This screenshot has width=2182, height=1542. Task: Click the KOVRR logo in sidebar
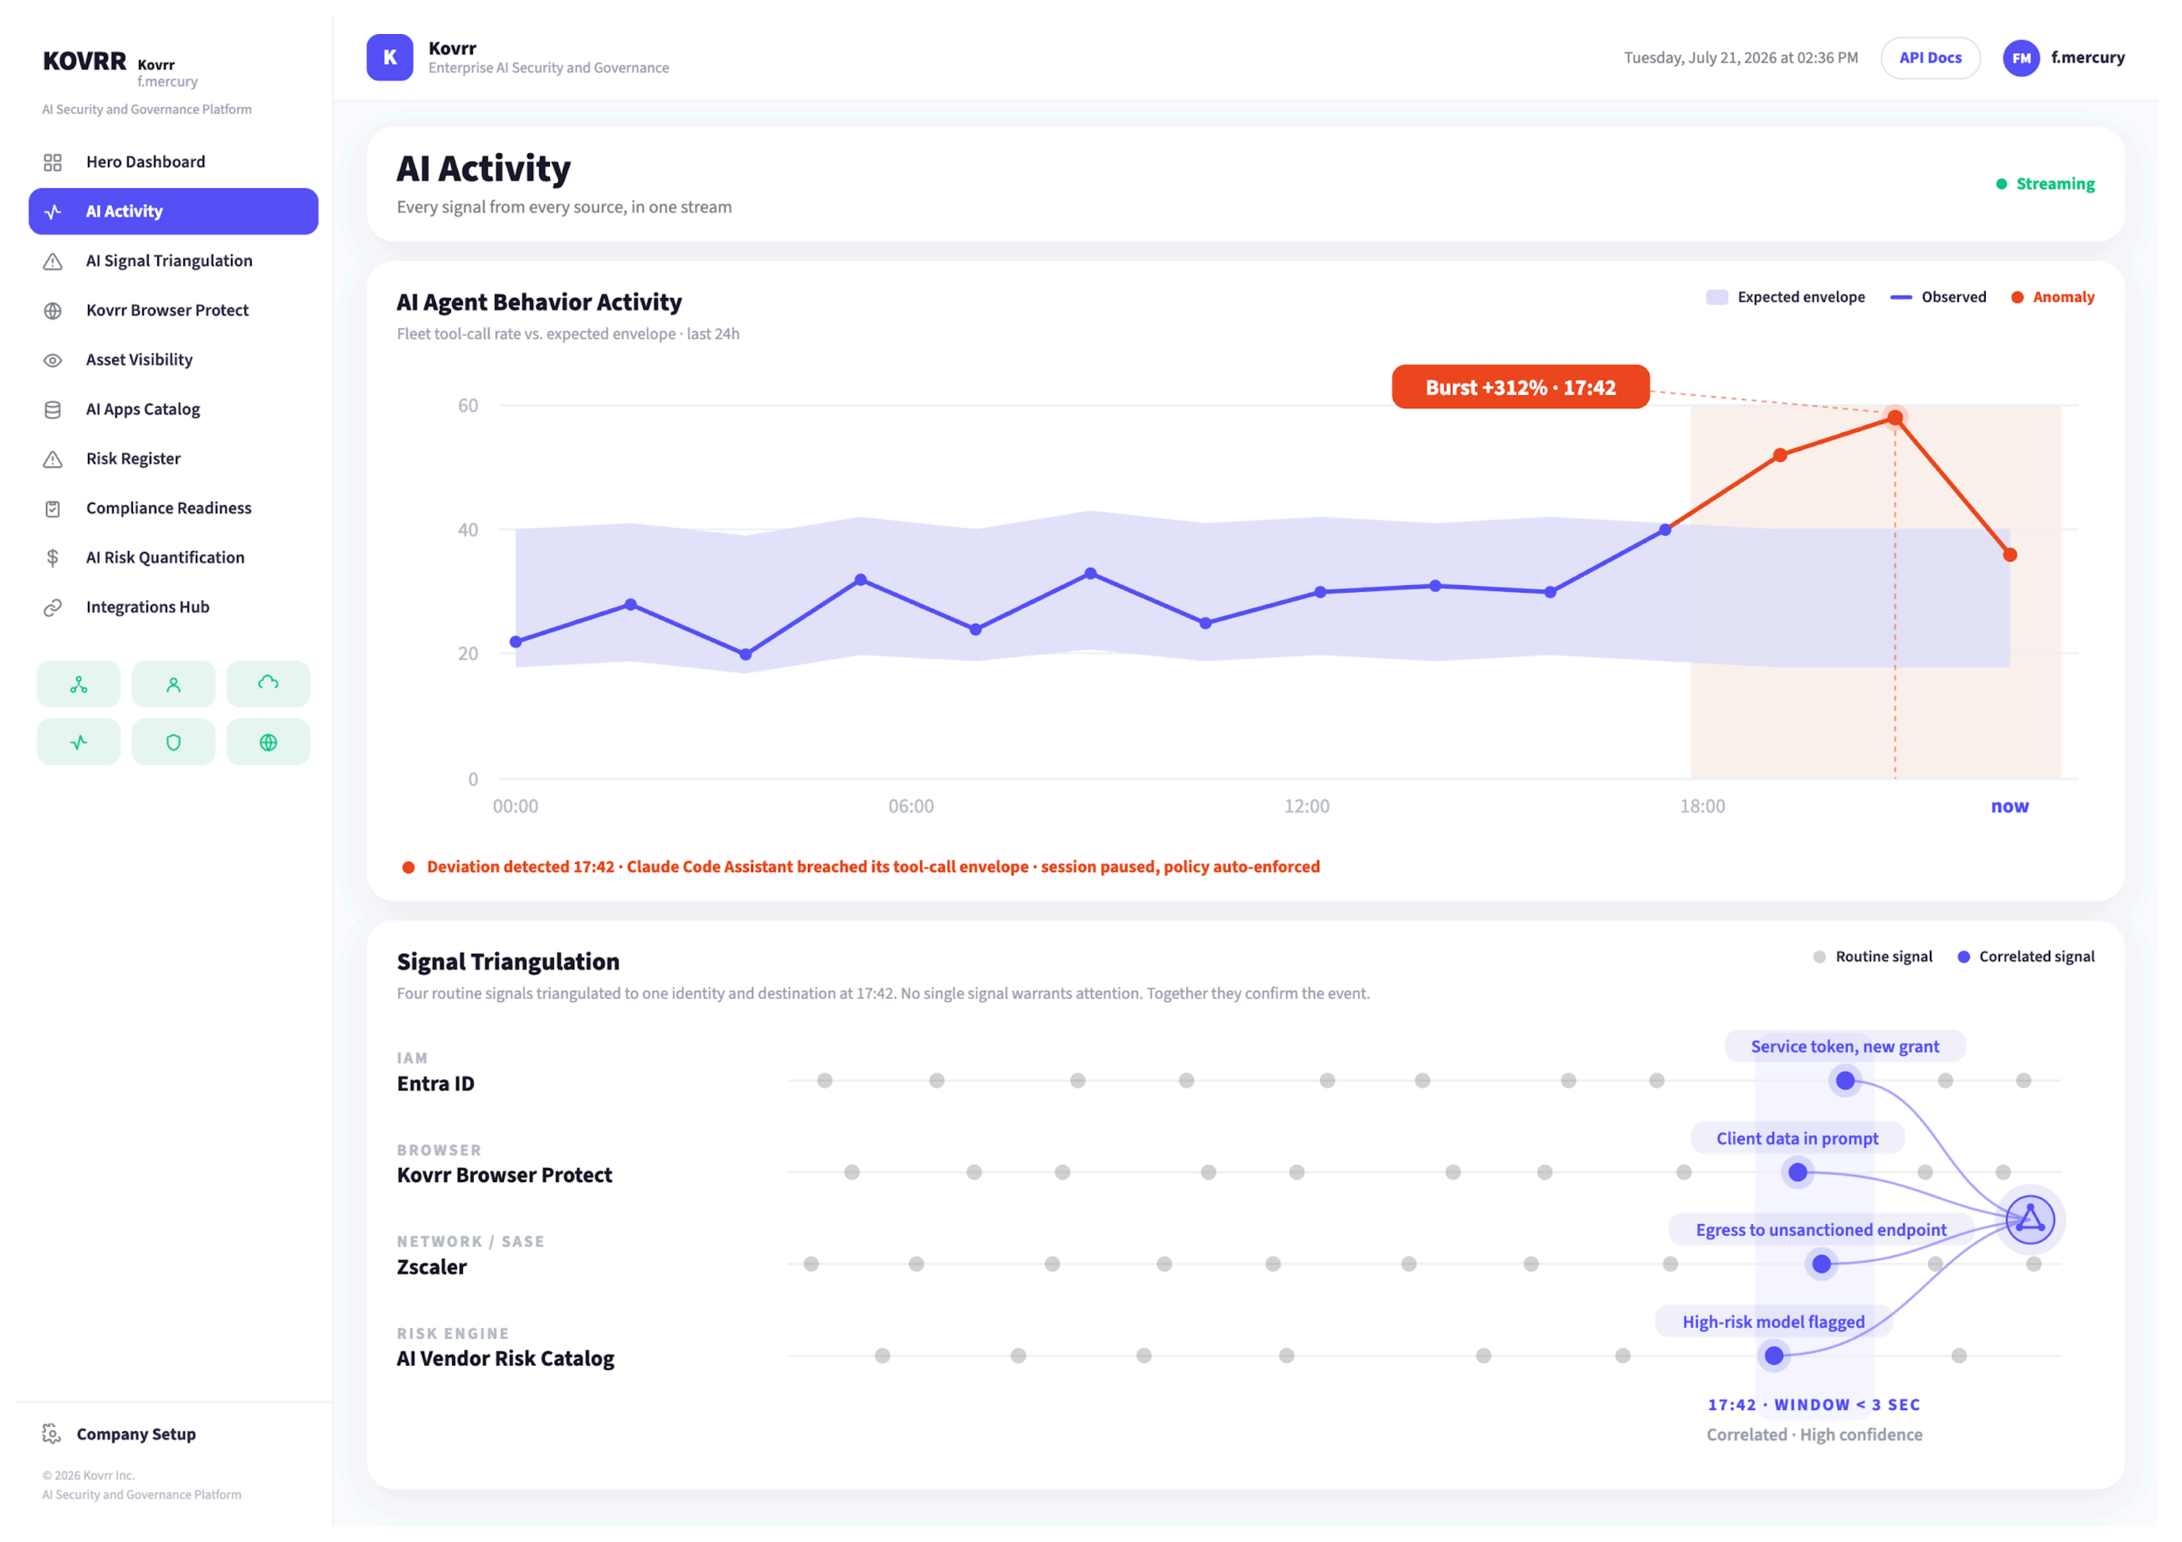[x=86, y=62]
